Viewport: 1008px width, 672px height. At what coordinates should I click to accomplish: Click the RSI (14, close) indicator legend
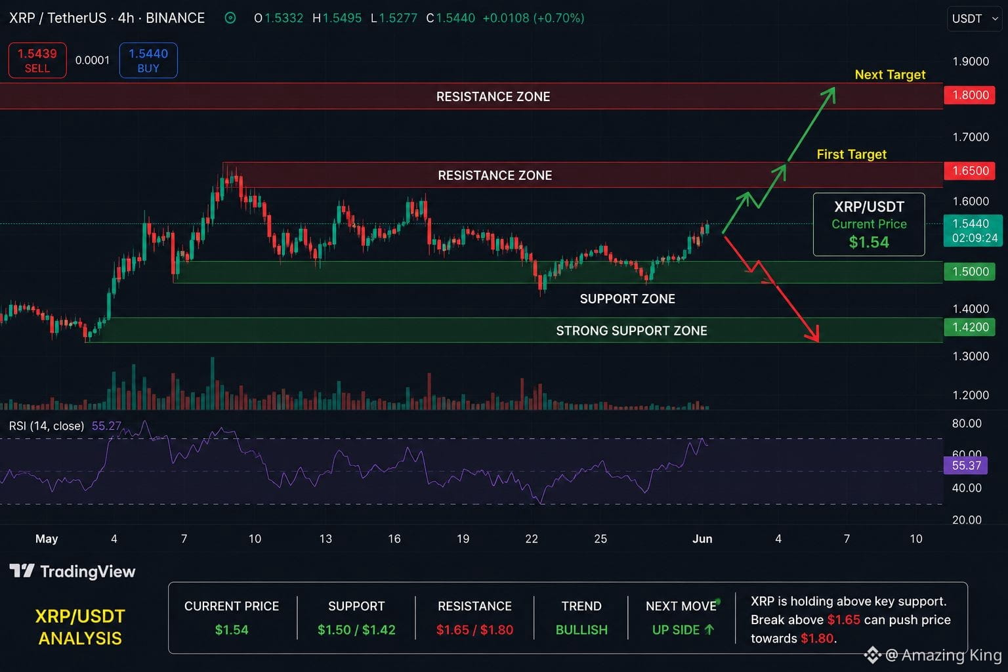(x=47, y=426)
